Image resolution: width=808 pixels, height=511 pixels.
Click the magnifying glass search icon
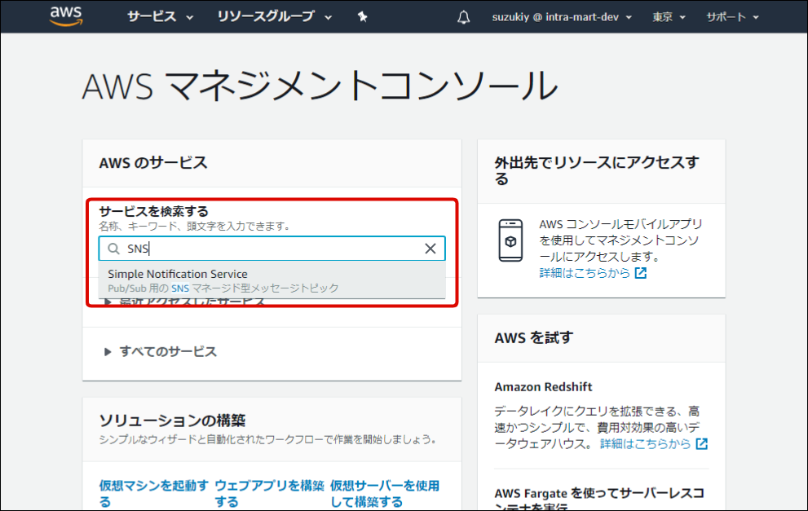coord(114,249)
